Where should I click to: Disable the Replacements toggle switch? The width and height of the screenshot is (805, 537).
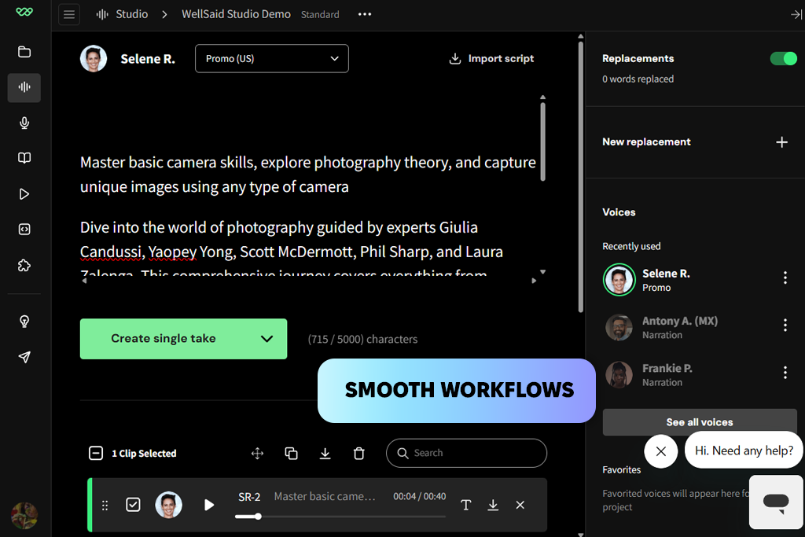click(x=784, y=58)
